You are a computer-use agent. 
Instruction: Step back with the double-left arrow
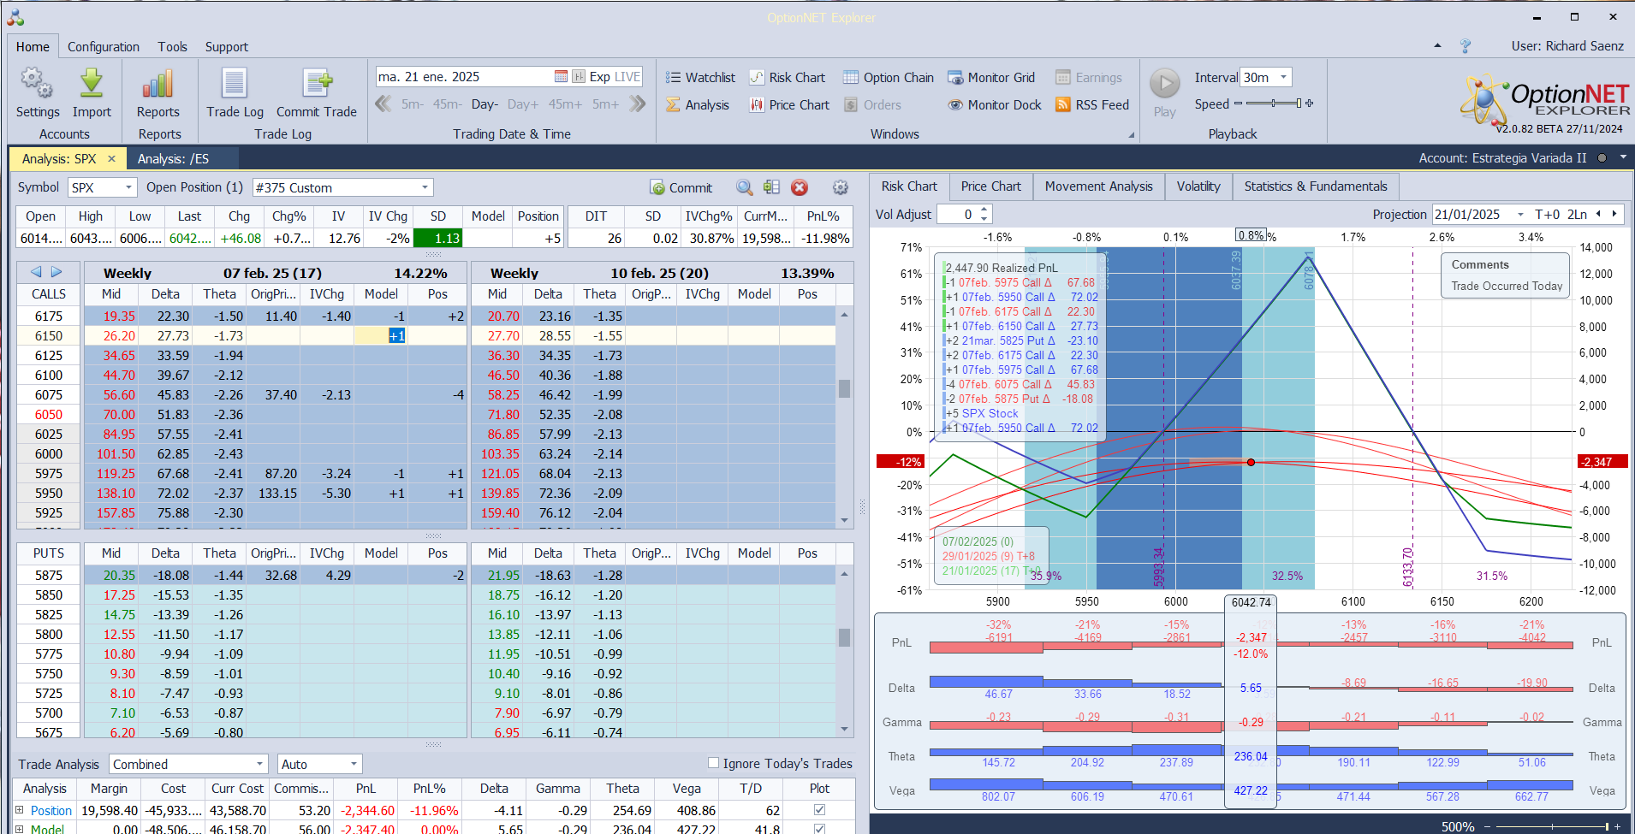(x=383, y=104)
